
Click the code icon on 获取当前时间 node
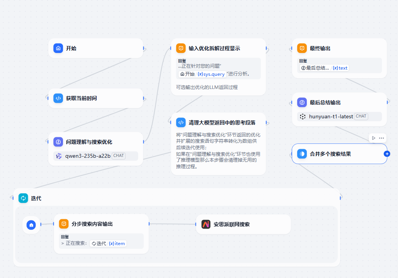click(58, 98)
